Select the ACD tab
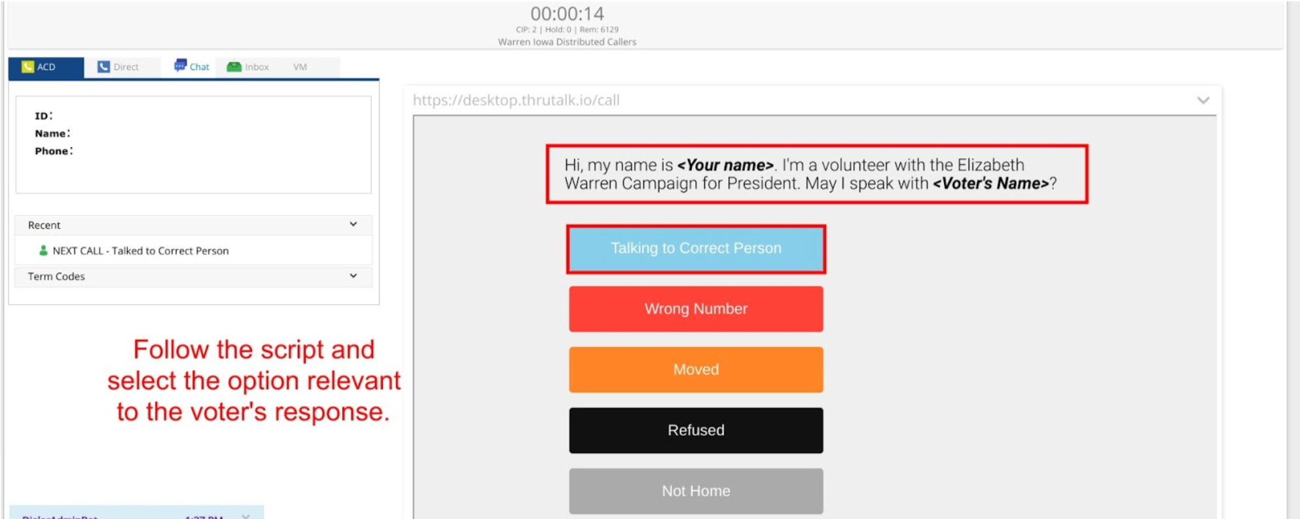This screenshot has height=519, width=1300. point(46,67)
